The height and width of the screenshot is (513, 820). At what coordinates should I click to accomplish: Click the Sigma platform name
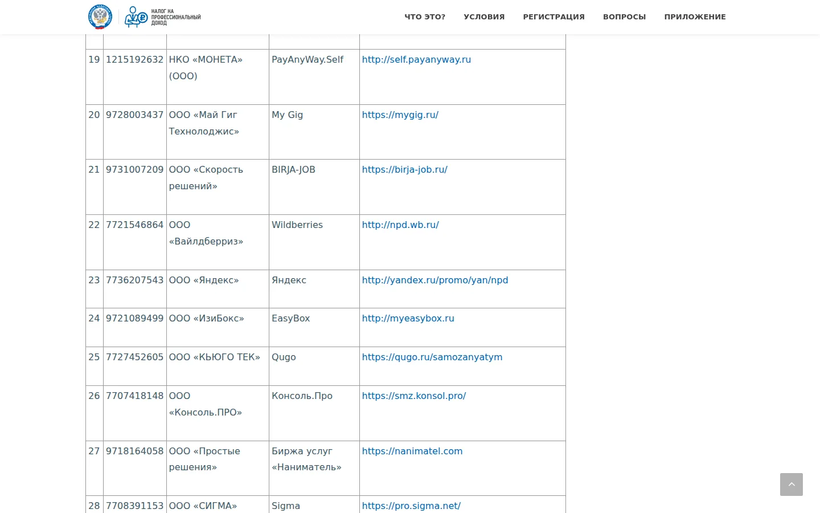286,506
